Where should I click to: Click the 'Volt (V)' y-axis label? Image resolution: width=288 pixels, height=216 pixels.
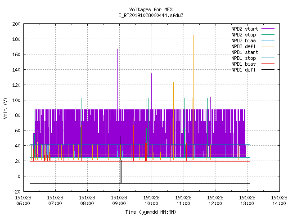(x=5, y=108)
